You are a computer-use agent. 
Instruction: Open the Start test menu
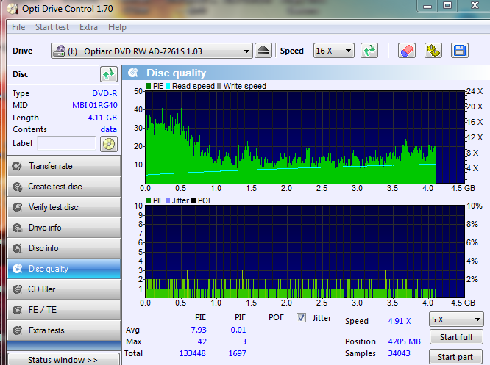pos(52,27)
